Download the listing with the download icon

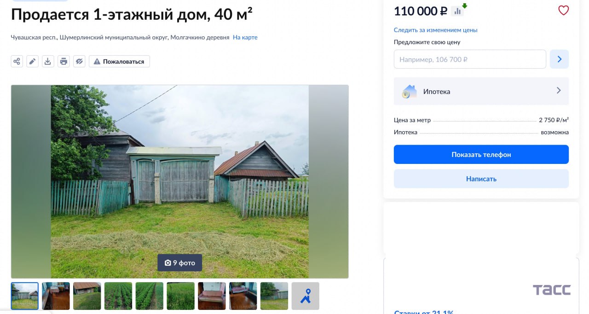point(48,61)
